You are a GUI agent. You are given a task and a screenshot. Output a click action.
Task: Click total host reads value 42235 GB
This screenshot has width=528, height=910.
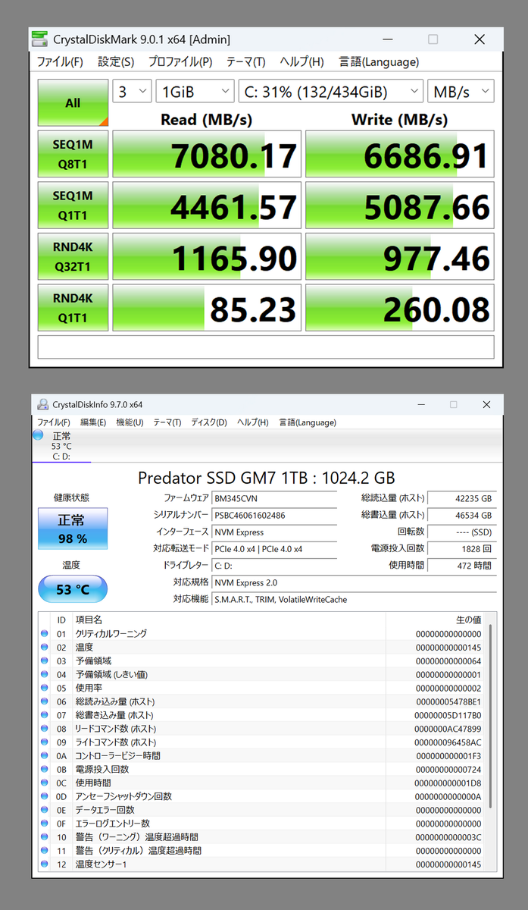tap(462, 498)
